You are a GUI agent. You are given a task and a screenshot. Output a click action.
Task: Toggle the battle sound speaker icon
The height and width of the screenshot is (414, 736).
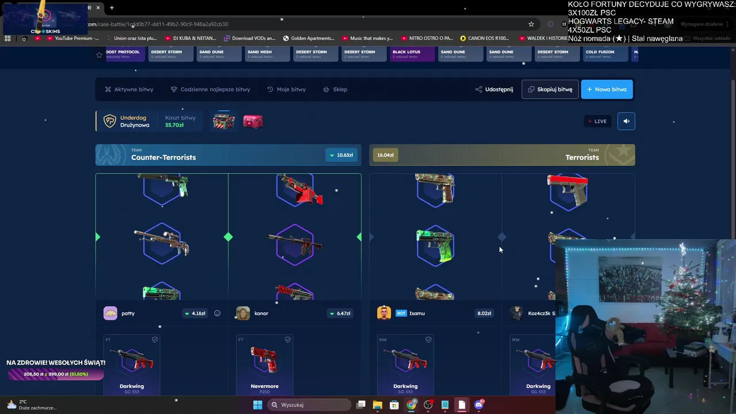[626, 121]
